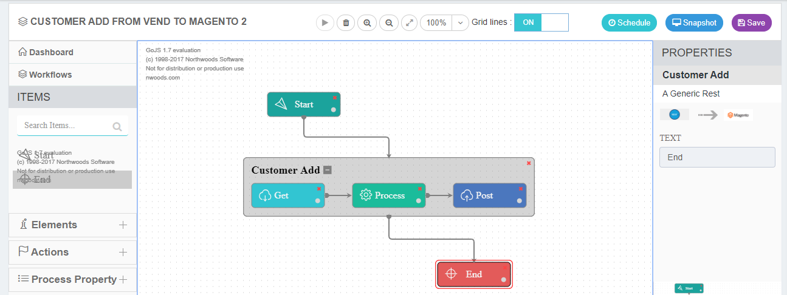Screen dimensions: 787x295
Task: Click the Start node output port dot
Action: (x=334, y=110)
